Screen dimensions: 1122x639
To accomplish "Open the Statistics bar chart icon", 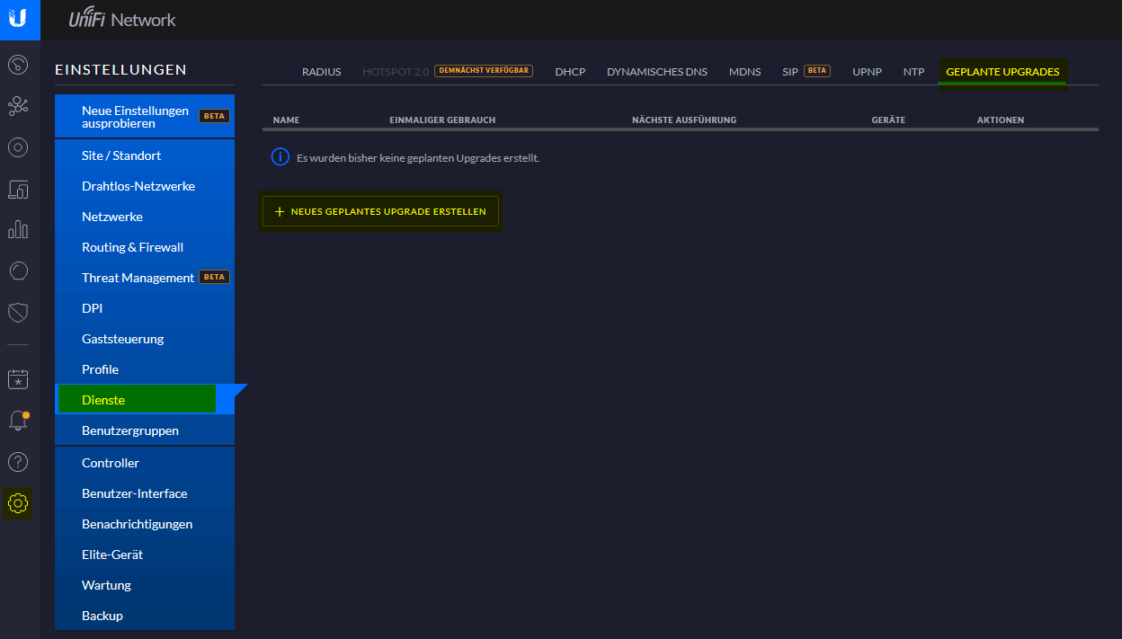I will click(x=18, y=229).
